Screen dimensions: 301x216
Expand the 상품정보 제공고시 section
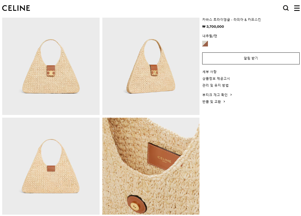tap(216, 79)
